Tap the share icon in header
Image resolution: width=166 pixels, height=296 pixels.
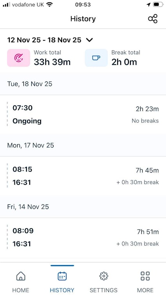click(153, 19)
